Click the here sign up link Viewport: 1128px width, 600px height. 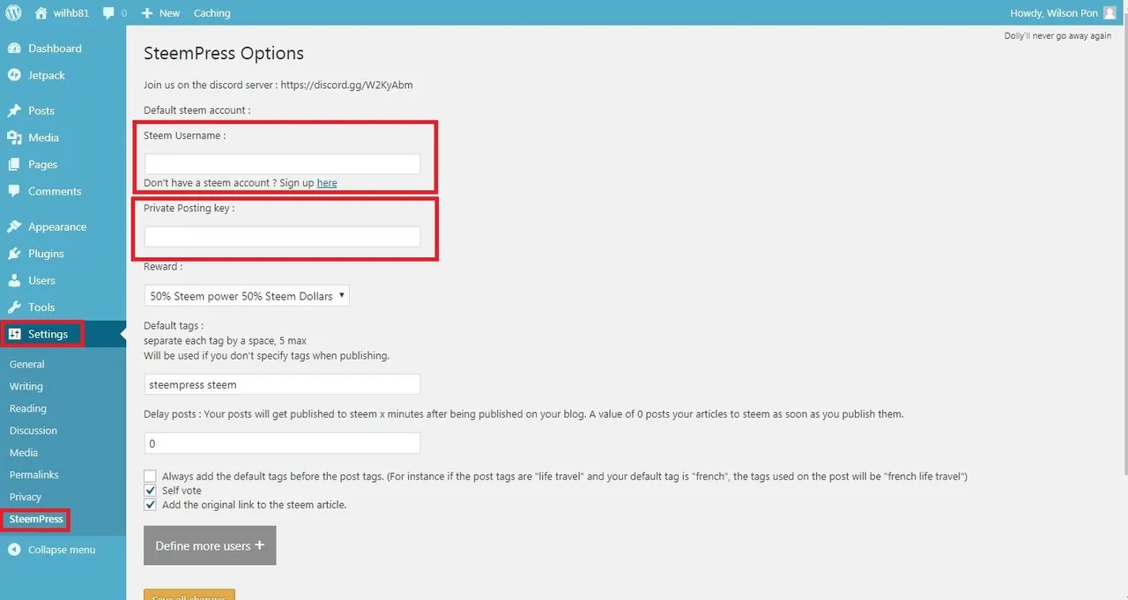[x=327, y=182]
